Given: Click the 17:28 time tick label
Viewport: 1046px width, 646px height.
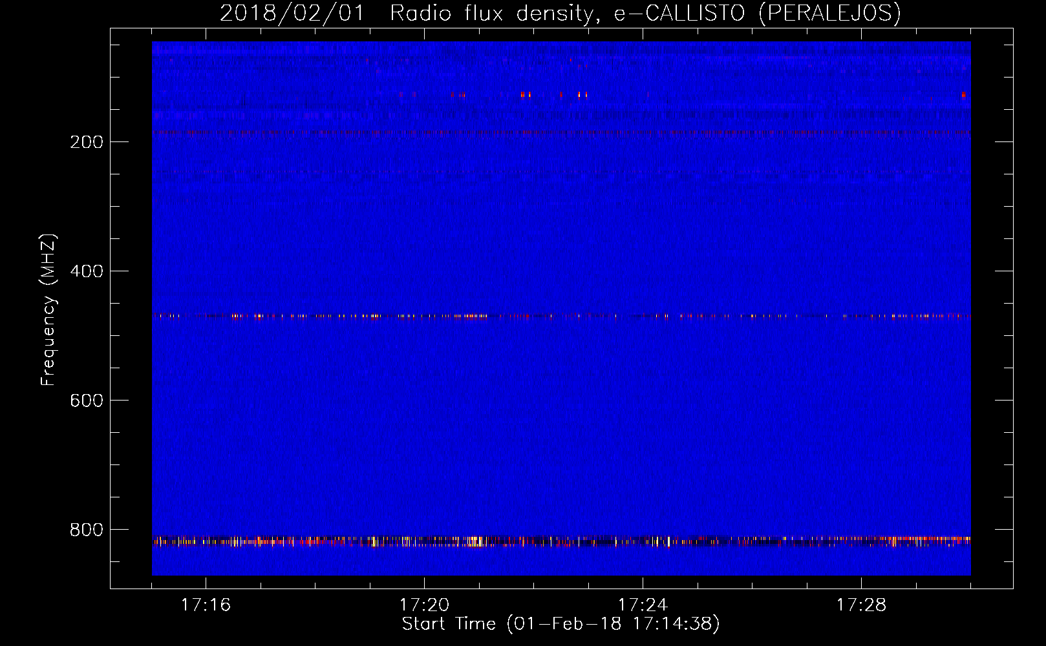Looking at the screenshot, I should (861, 605).
